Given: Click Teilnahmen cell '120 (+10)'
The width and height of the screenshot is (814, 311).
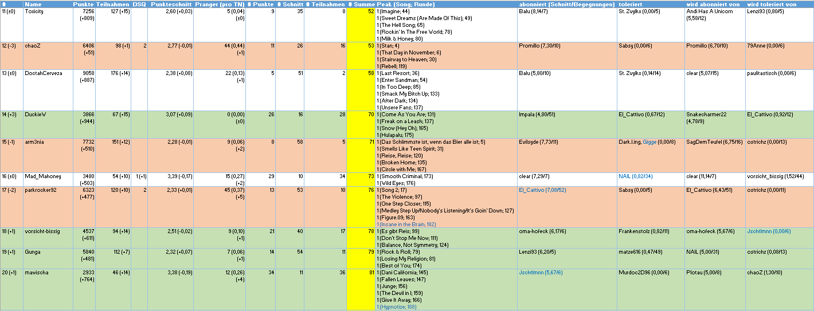Looking at the screenshot, I should pyautogui.click(x=113, y=207).
